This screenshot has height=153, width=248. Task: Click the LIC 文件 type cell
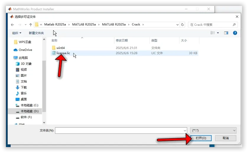point(157,53)
